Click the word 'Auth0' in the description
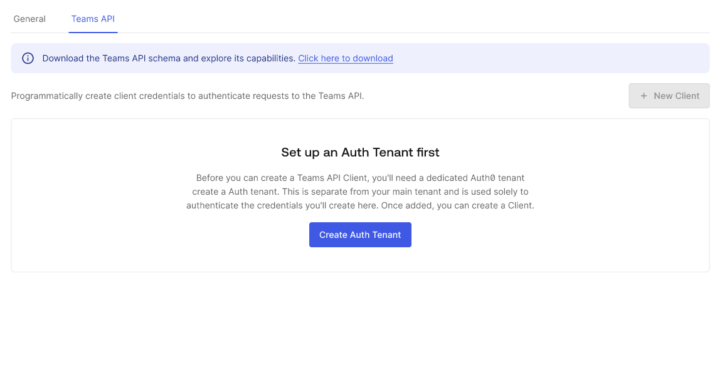 (482, 178)
